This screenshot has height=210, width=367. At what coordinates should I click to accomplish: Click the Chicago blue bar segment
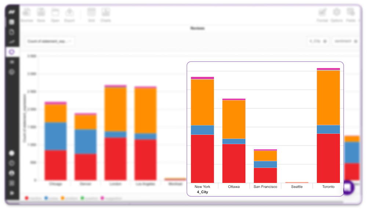(x=55, y=136)
